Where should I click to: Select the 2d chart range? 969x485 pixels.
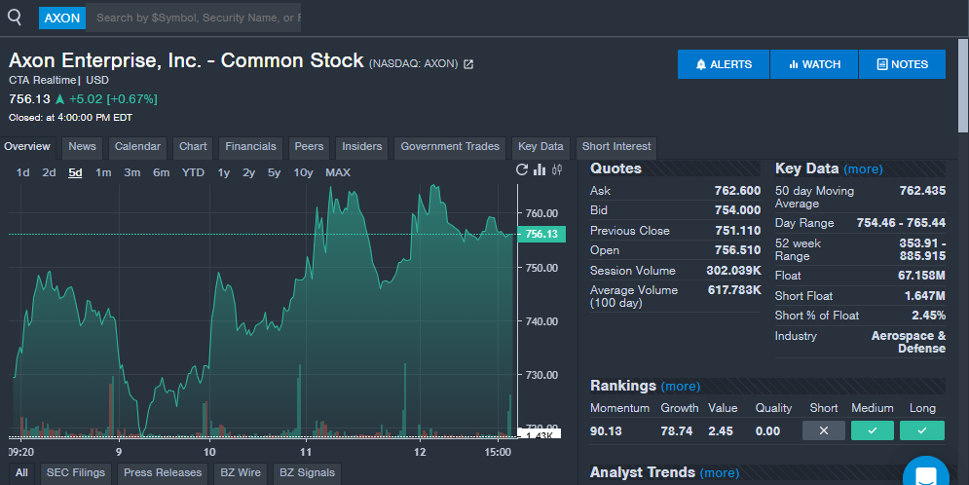click(x=49, y=172)
